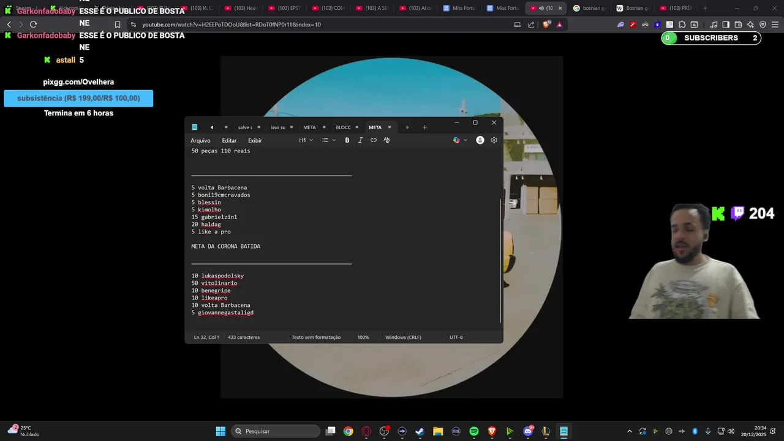
Task: Switch to the 'isso su' Notepad tab
Action: (278, 127)
